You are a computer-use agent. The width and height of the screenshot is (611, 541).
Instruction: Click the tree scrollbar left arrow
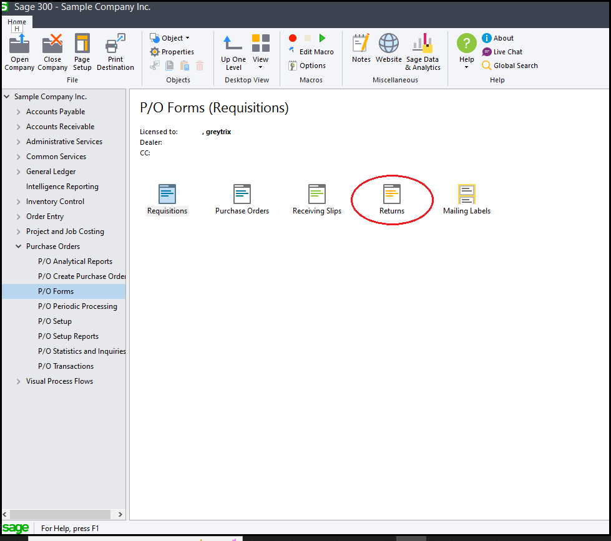tap(4, 515)
